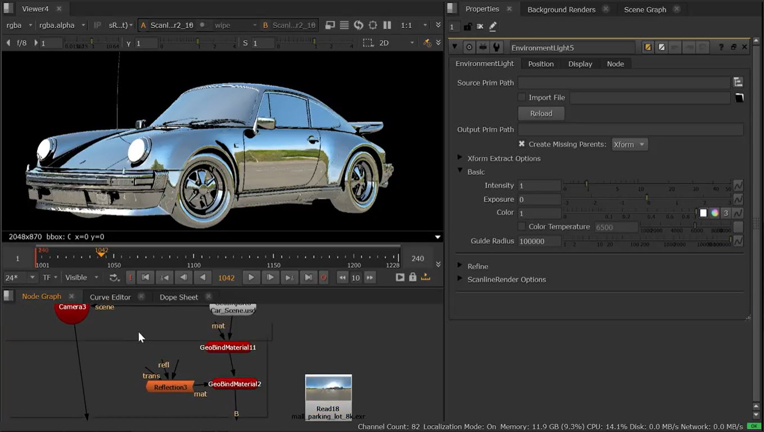This screenshot has width=764, height=432.
Task: Open the Scene Graph tab
Action: pos(645,10)
